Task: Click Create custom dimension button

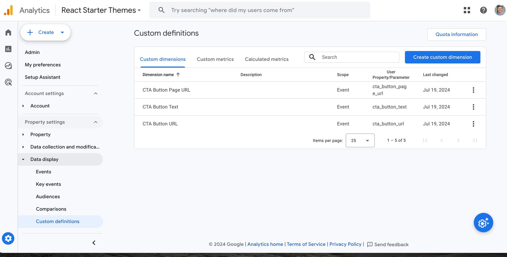Action: point(442,57)
